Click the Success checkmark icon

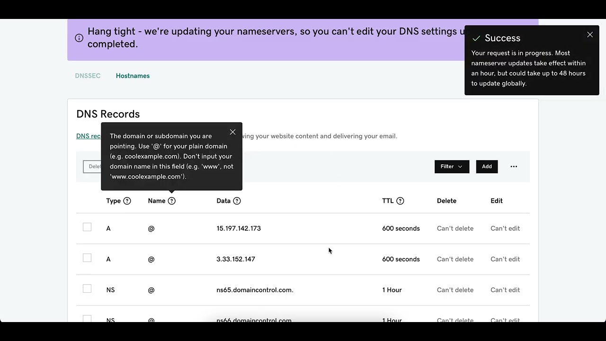(476, 38)
